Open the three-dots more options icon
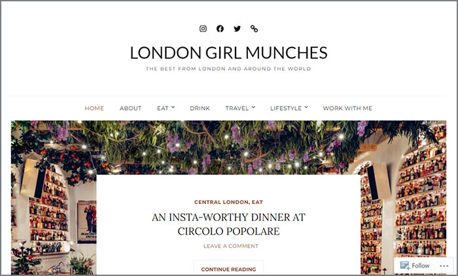Viewport: 458px width, 276px height. tap(444, 266)
